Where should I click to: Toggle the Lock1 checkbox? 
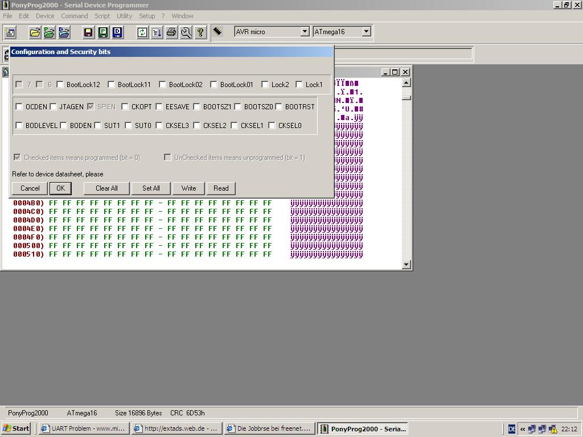[x=299, y=85]
